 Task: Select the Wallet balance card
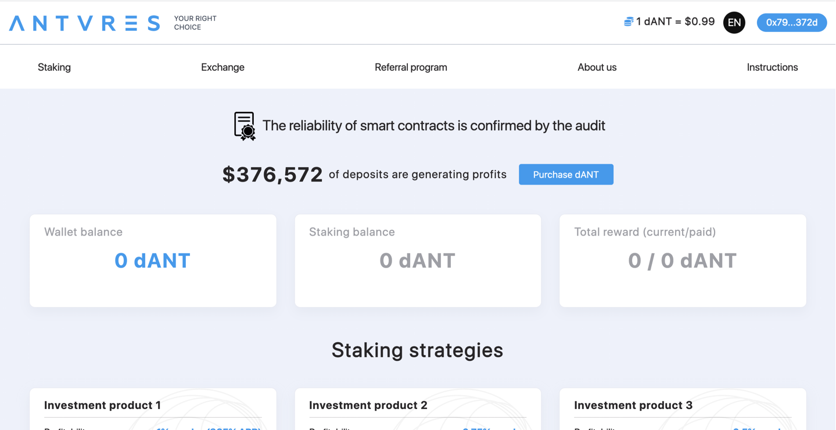pos(153,261)
